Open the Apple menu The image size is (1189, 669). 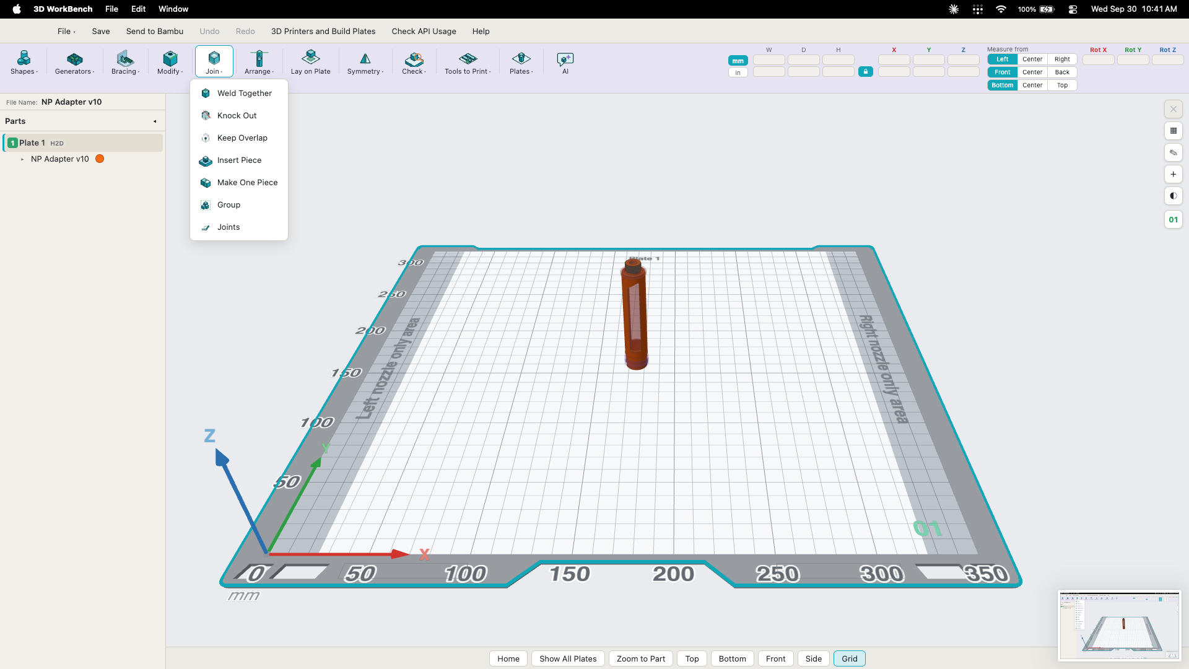17,9
